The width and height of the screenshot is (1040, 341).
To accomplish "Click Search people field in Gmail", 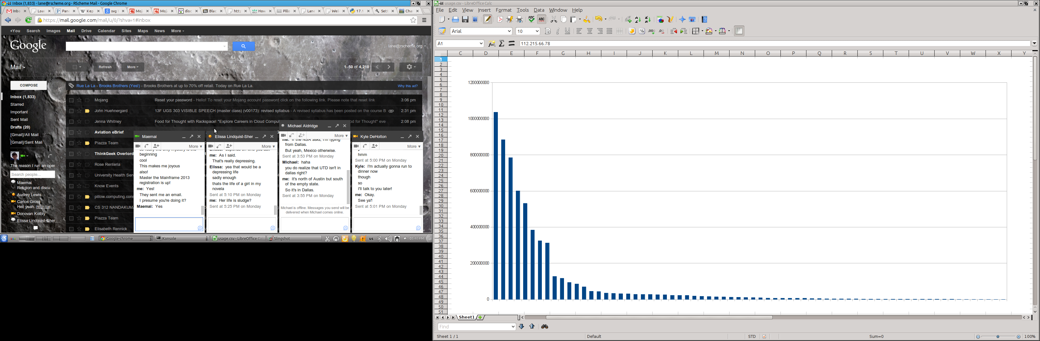I will pyautogui.click(x=32, y=175).
